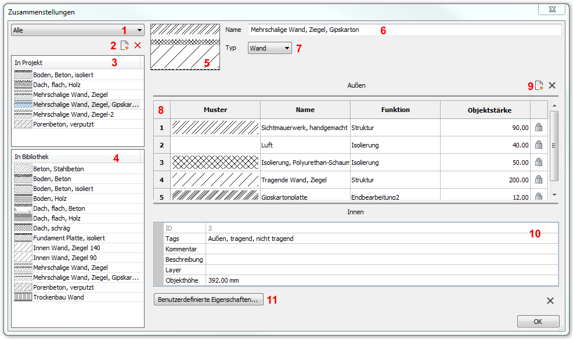Select Boden, Holz in the library list

click(x=78, y=199)
